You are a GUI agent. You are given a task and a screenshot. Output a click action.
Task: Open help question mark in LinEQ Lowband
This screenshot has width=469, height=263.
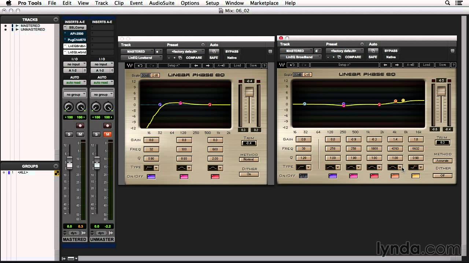[264, 66]
